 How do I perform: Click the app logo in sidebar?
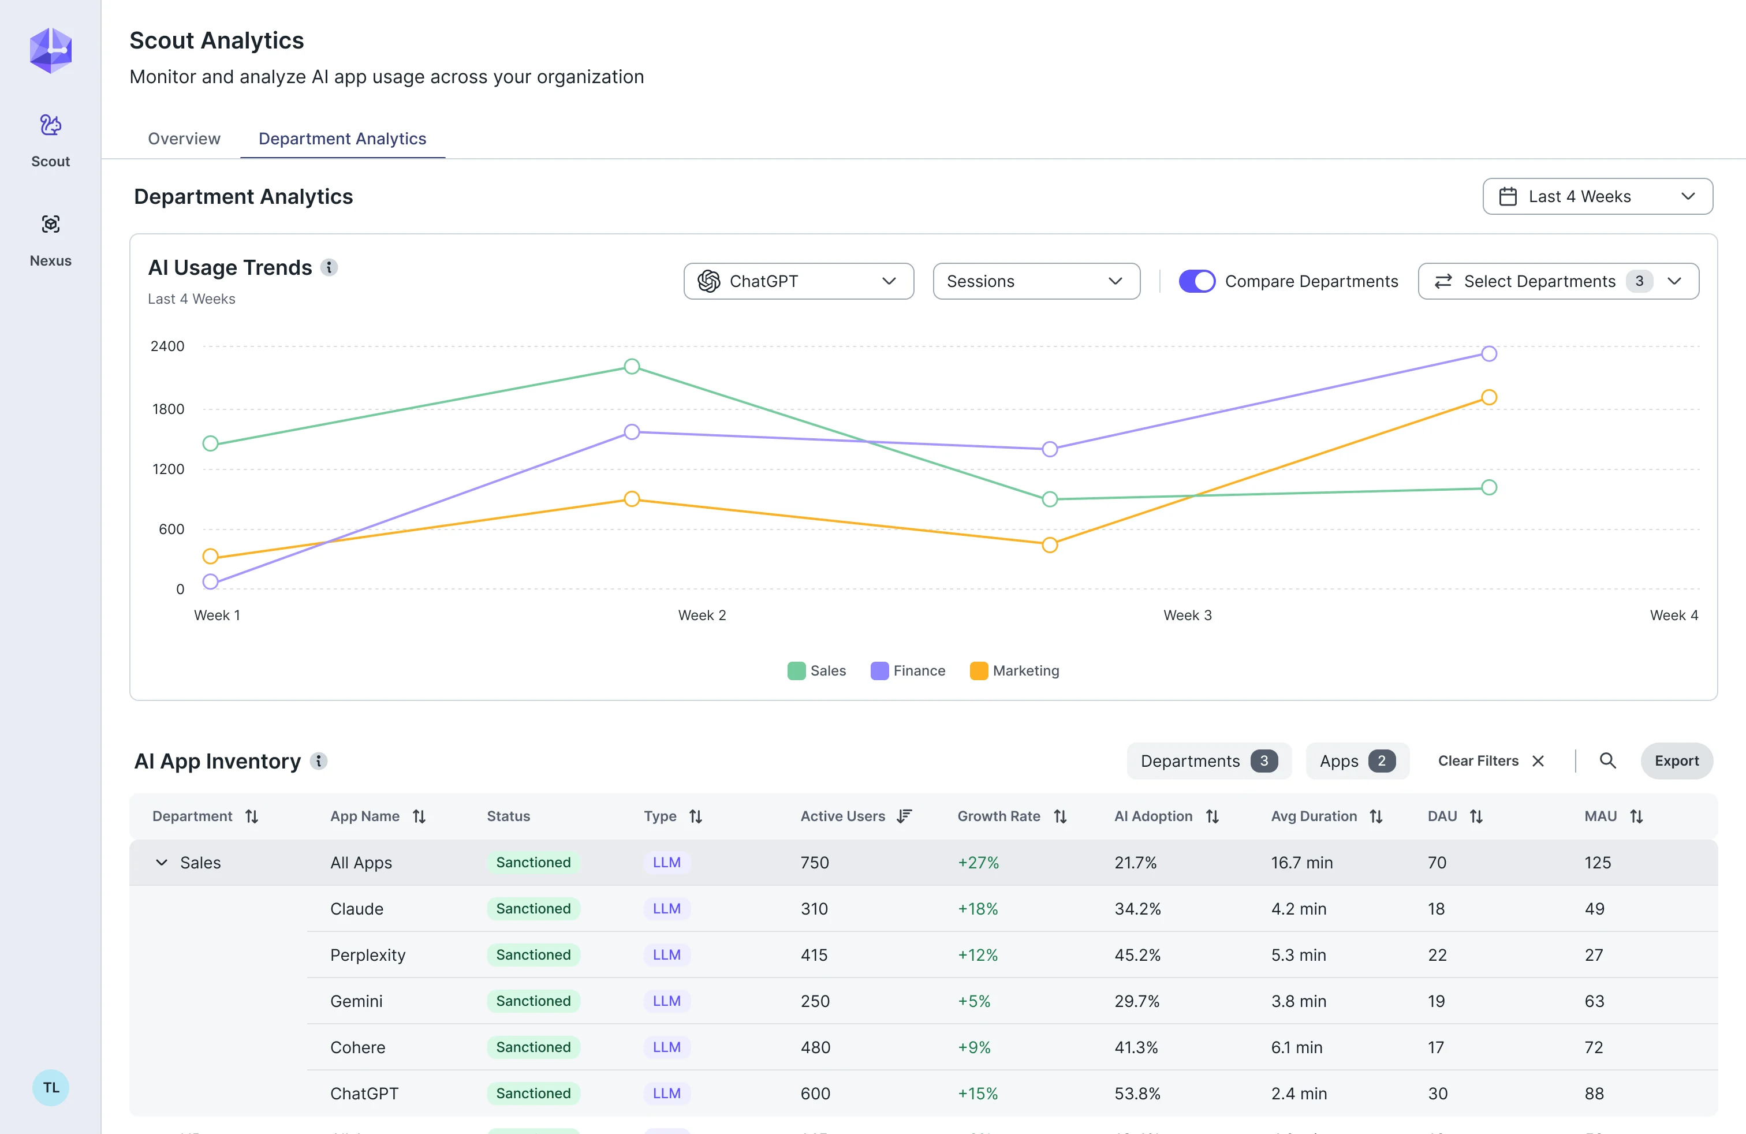pyautogui.click(x=51, y=51)
